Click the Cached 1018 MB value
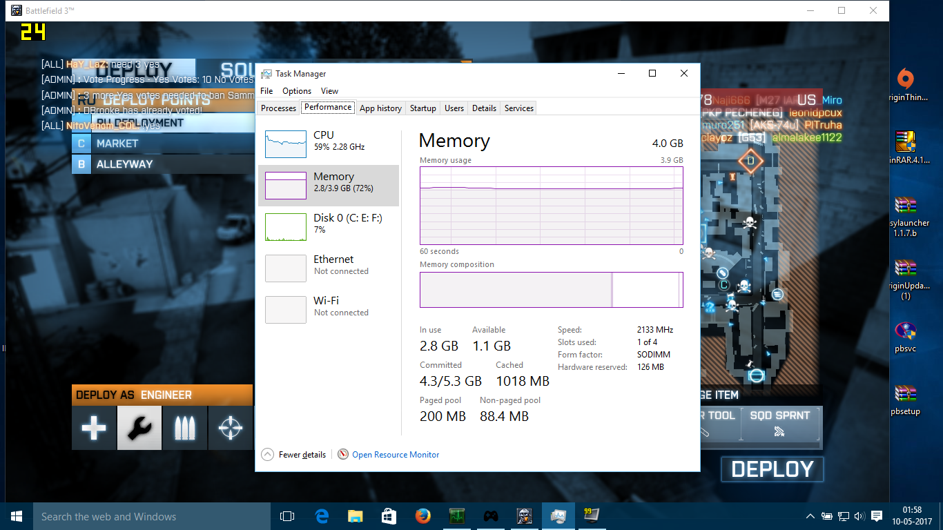The width and height of the screenshot is (943, 530). (x=523, y=381)
